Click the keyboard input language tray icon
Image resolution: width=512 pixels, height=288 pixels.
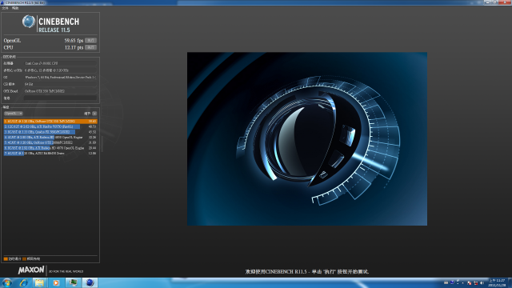click(x=446, y=282)
